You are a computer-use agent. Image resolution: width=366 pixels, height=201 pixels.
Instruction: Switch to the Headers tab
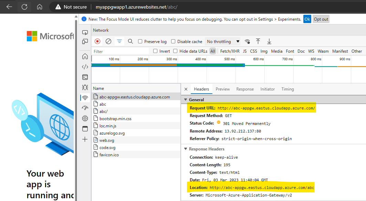tap(201, 89)
